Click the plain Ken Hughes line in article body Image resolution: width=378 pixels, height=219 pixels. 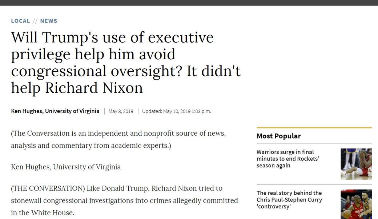(x=66, y=167)
